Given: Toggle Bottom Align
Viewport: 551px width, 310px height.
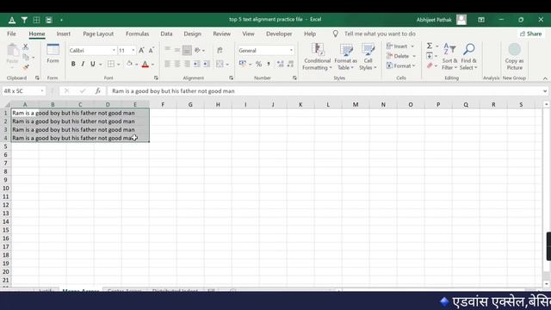Looking at the screenshot, I should [187, 50].
